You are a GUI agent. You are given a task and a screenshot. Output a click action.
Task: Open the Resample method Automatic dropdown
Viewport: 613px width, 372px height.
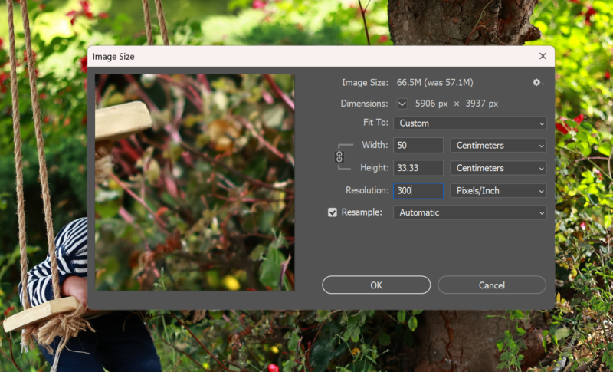click(470, 212)
